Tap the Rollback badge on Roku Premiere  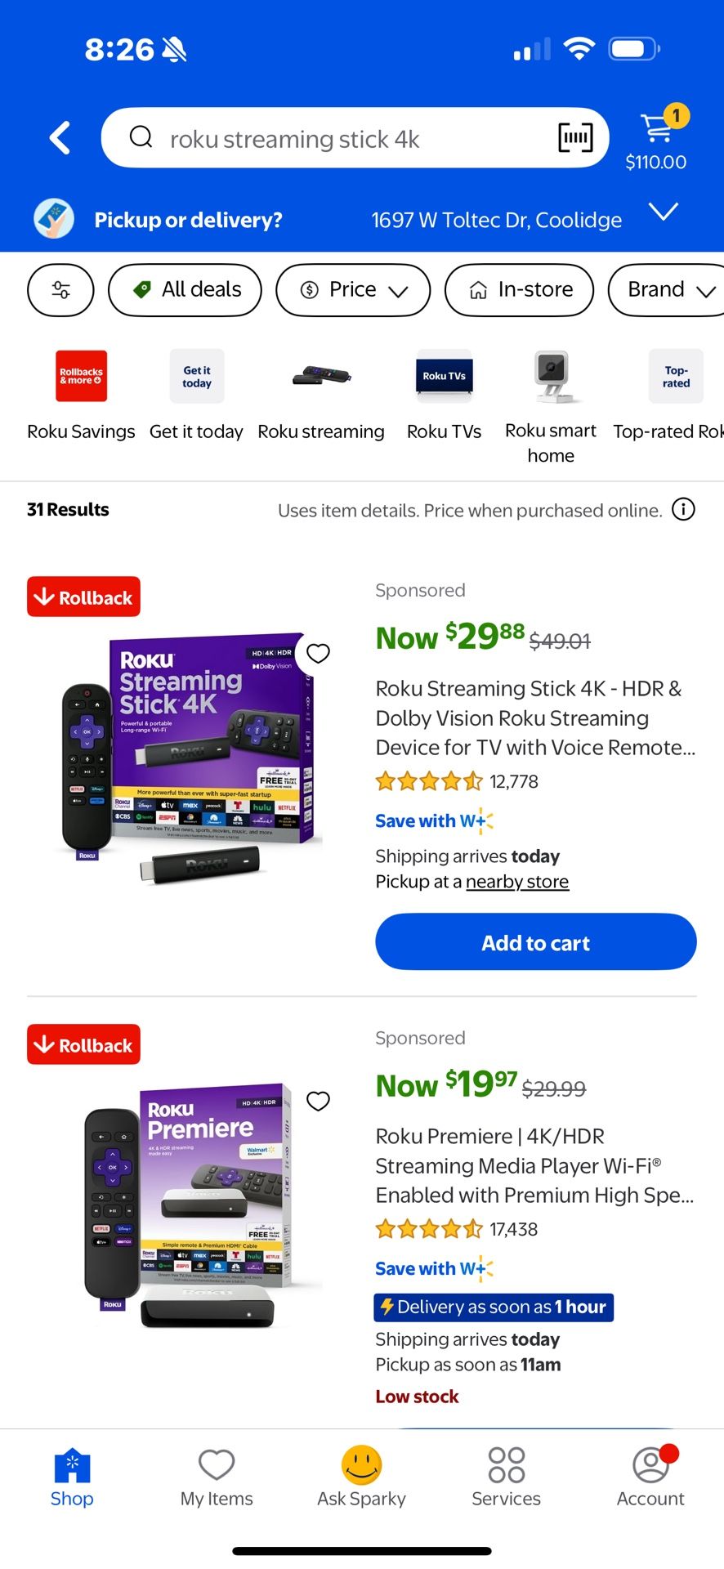coord(83,1044)
